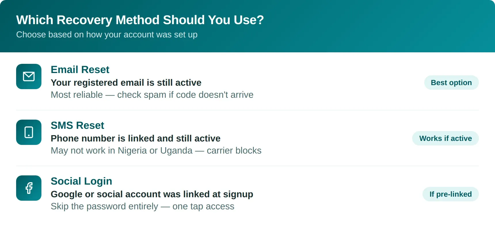Click the SMS Reset phone icon

pos(29,132)
